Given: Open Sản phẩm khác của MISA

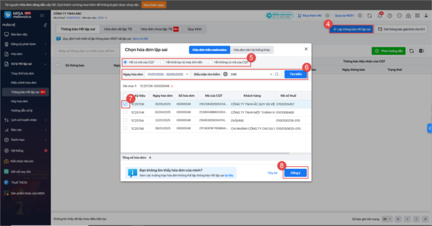Looking at the screenshot, I should click(x=28, y=193).
